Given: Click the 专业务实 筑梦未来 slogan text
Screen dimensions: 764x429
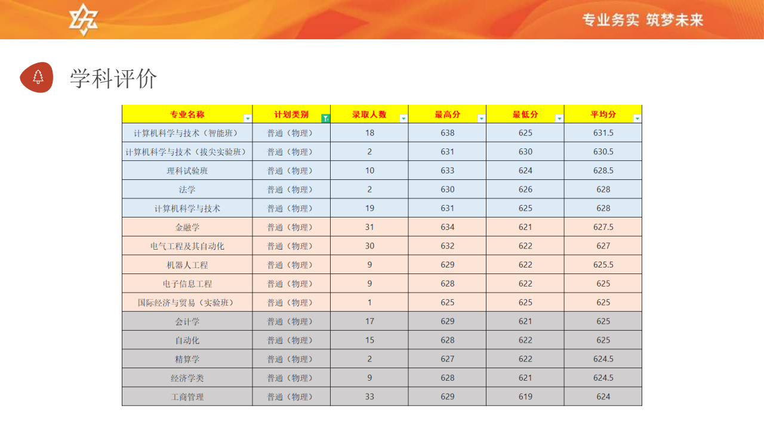Looking at the screenshot, I should (643, 20).
